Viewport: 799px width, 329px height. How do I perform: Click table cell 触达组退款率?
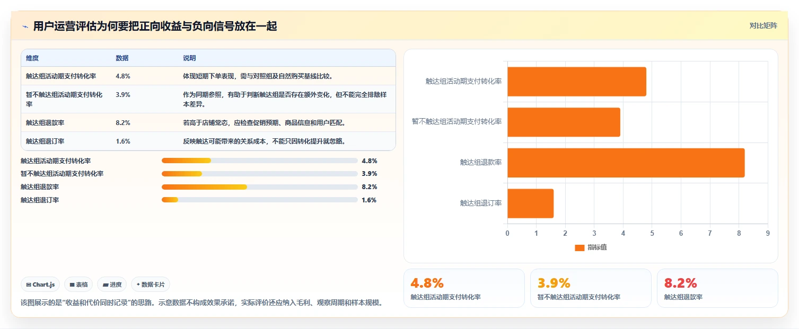tap(45, 123)
